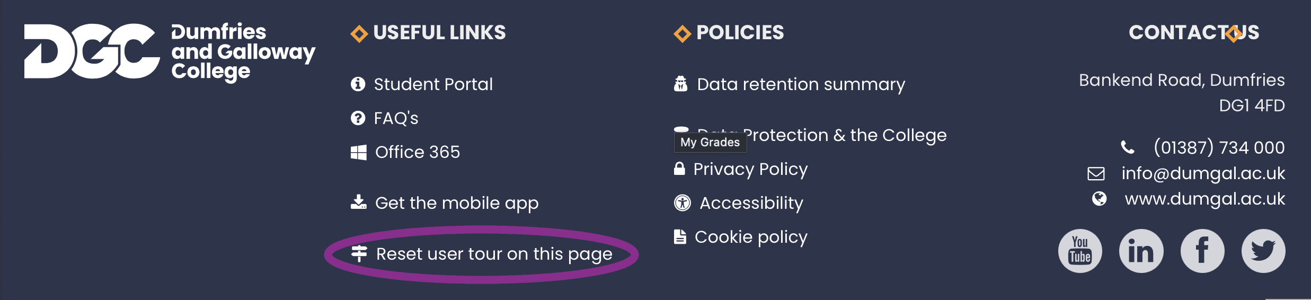Click the question mark icon beside FAQ's

click(x=358, y=118)
